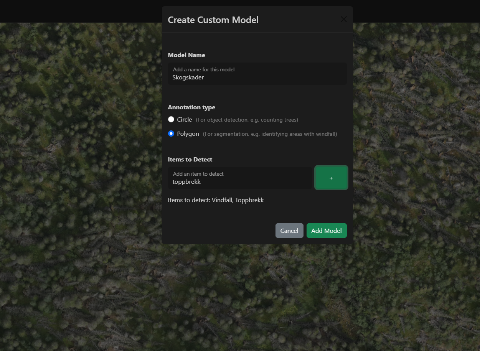This screenshot has width=480, height=351.
Task: Select the Circle annotation type radio
Action: coord(171,120)
